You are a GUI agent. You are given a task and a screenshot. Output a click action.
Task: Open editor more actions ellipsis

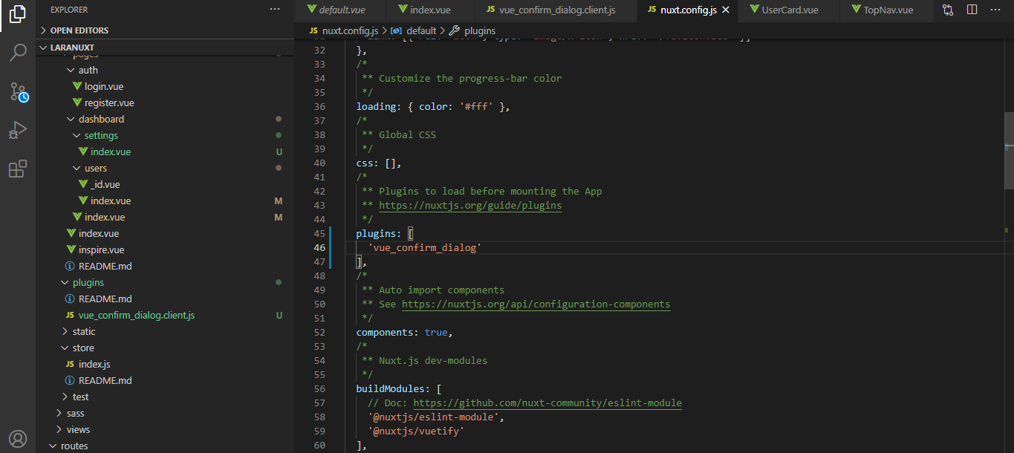[995, 10]
